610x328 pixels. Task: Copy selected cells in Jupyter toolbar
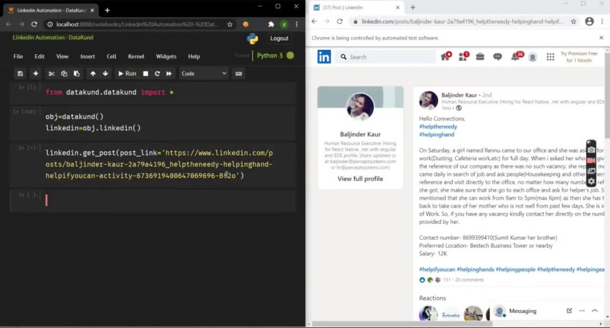[x=64, y=74]
